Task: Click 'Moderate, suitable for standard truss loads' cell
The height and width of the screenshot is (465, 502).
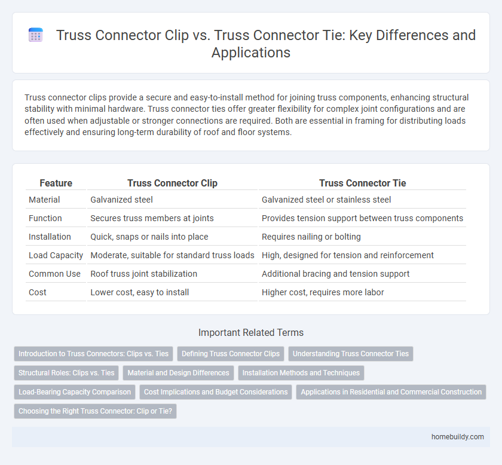Action: (172, 255)
